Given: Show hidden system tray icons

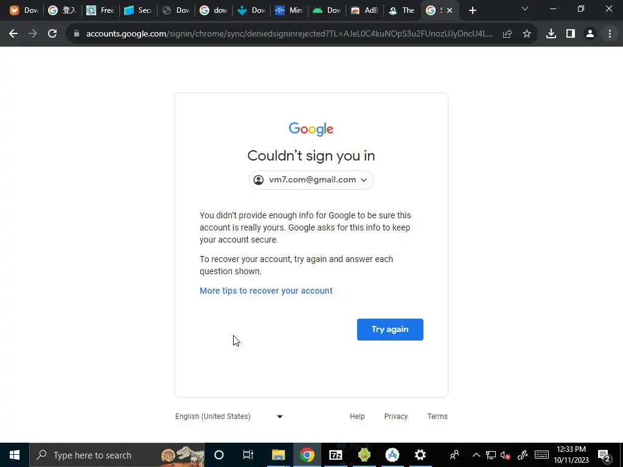Looking at the screenshot, I should pyautogui.click(x=476, y=455).
